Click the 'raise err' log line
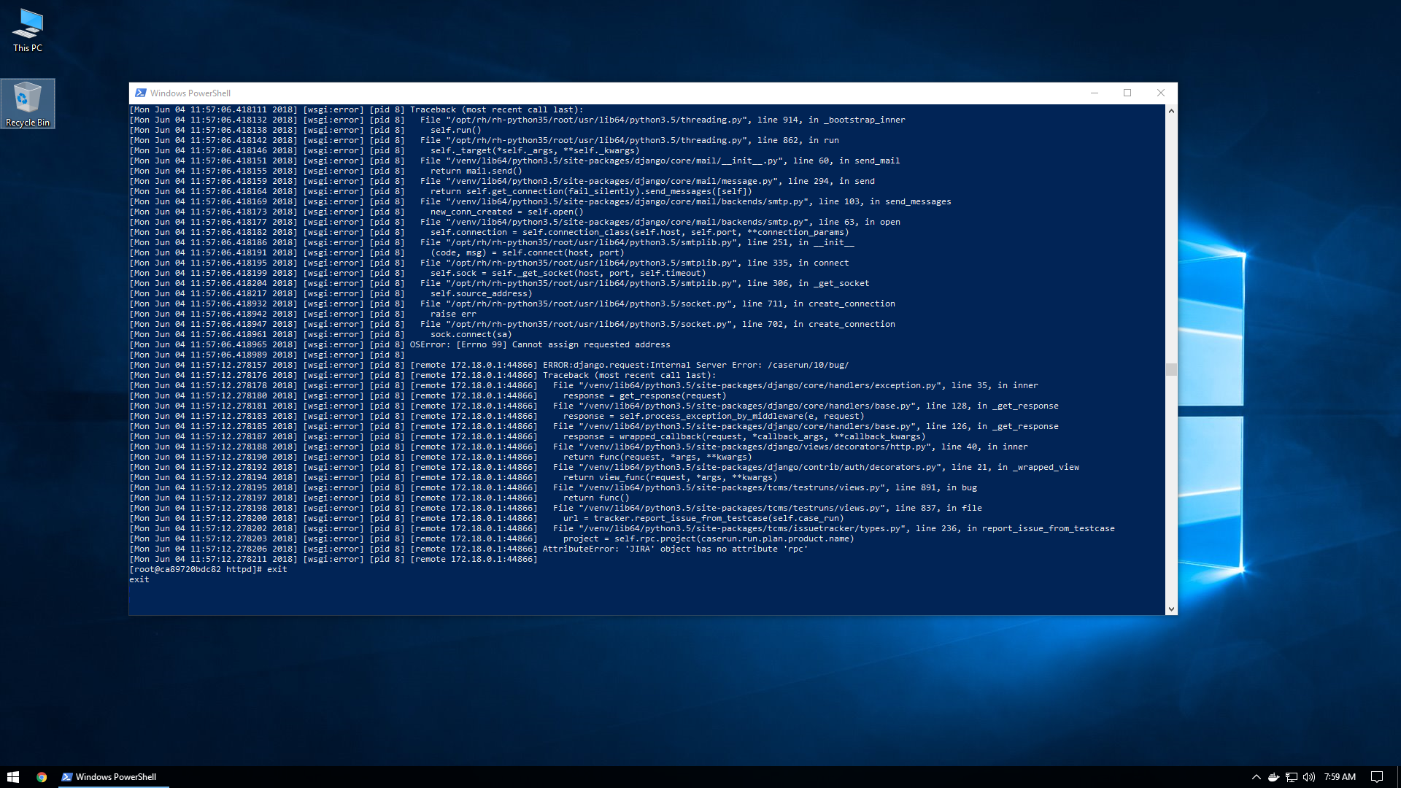This screenshot has width=1401, height=788. point(453,314)
